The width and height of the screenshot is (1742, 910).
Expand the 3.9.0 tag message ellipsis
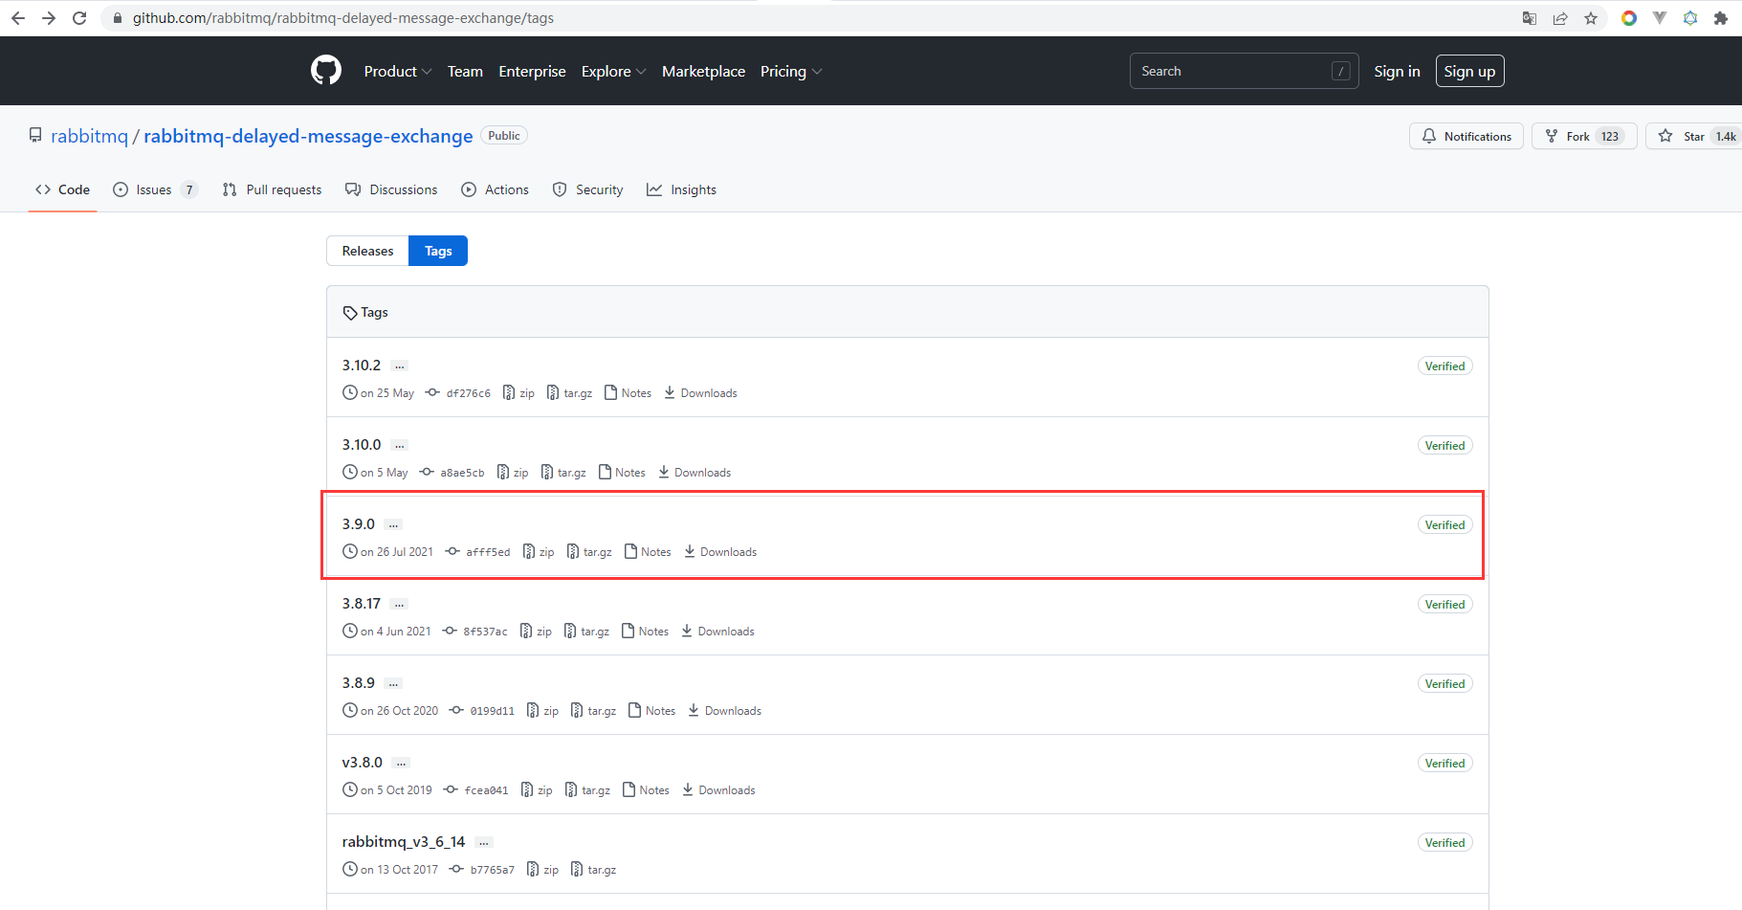pyautogui.click(x=393, y=525)
